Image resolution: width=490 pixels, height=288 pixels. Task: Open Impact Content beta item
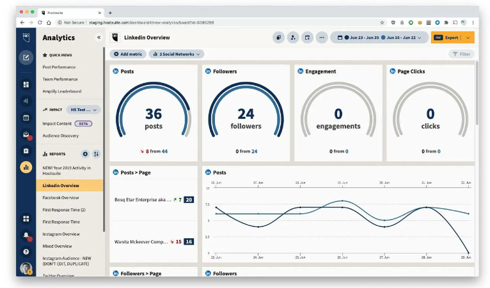click(67, 123)
